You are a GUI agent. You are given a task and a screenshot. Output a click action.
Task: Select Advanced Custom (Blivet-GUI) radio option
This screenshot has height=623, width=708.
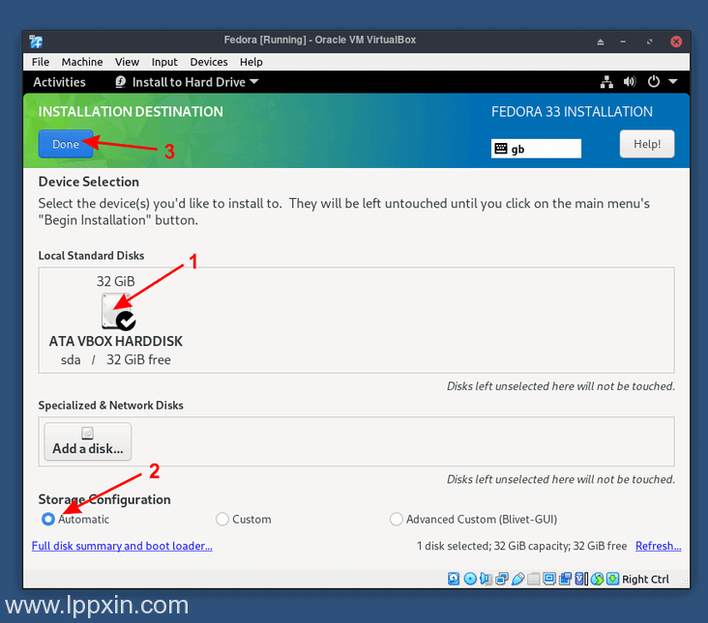396,519
